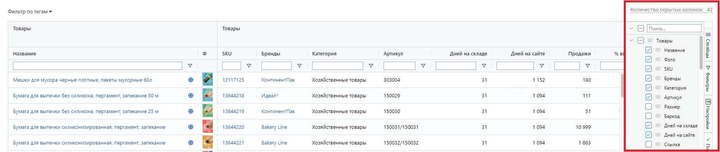This screenshot has height=152, width=720.
Task: Open the filter funnel for Дней на сайте
Action: tap(542, 66)
